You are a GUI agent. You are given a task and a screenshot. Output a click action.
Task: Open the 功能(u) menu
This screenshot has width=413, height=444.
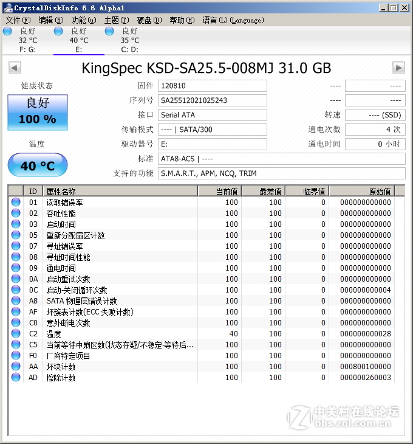tap(84, 20)
